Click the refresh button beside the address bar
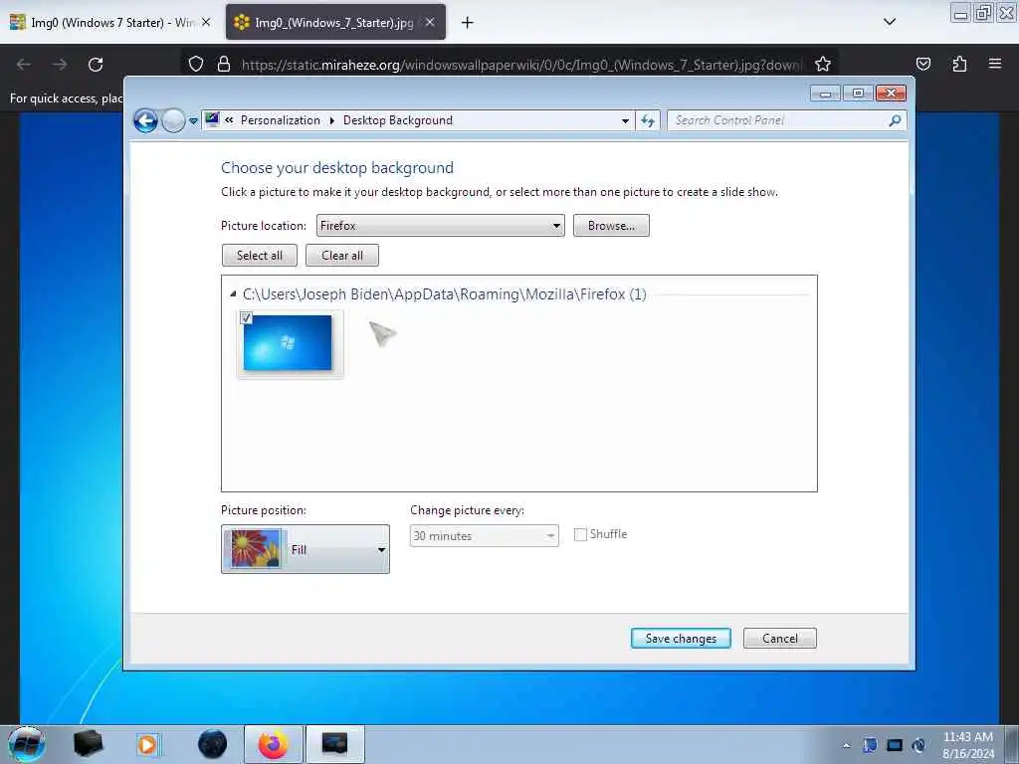Screen dimensions: 1019x764 pos(648,120)
